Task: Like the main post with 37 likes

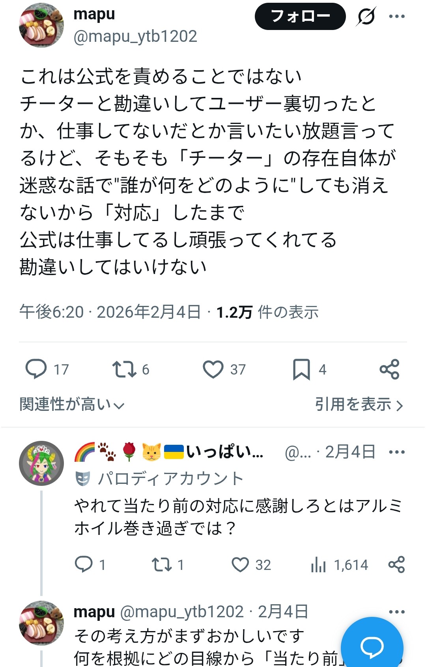Action: pyautogui.click(x=213, y=369)
